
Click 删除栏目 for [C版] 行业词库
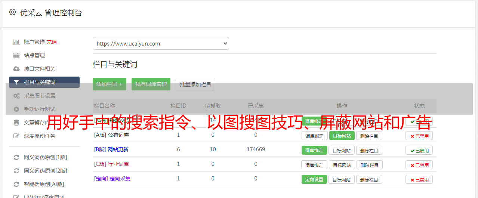(369, 165)
